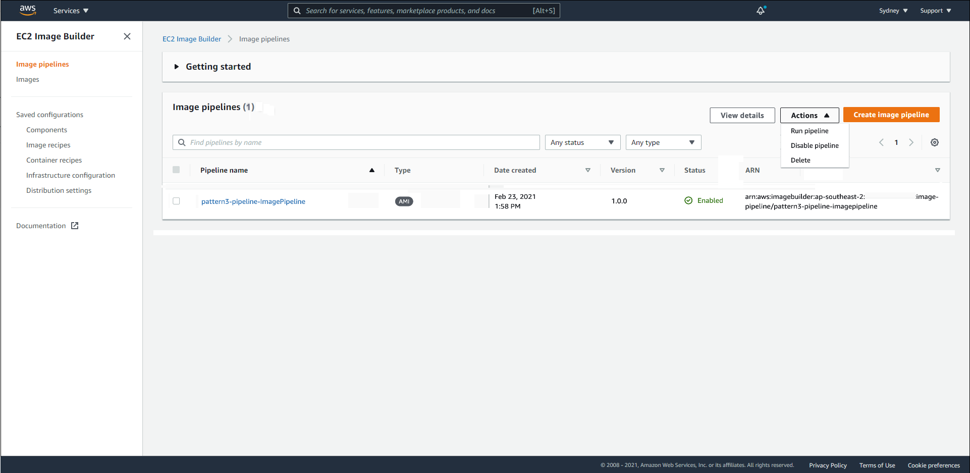
Task: Open Container recipes in sidebar
Action: coord(54,160)
